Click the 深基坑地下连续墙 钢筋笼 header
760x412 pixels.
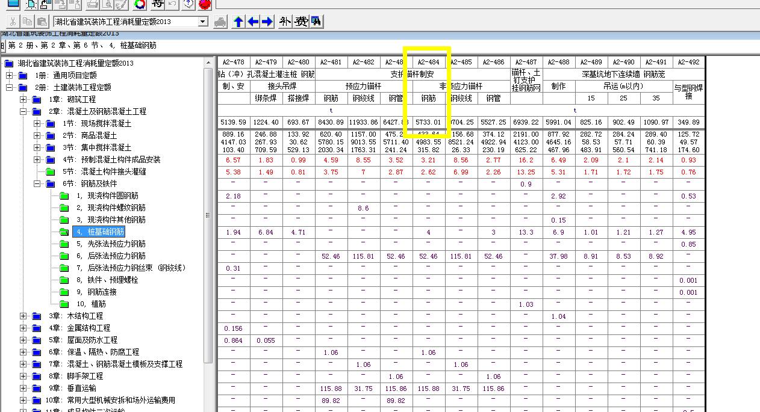coord(623,74)
